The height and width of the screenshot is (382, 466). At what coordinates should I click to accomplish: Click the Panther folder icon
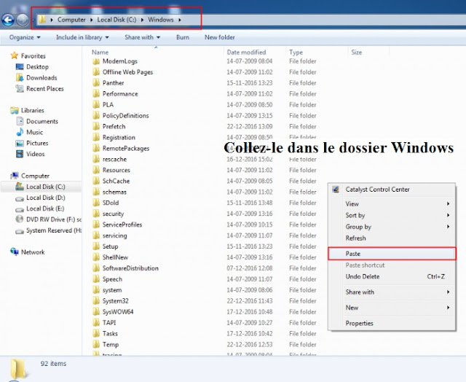pos(96,83)
